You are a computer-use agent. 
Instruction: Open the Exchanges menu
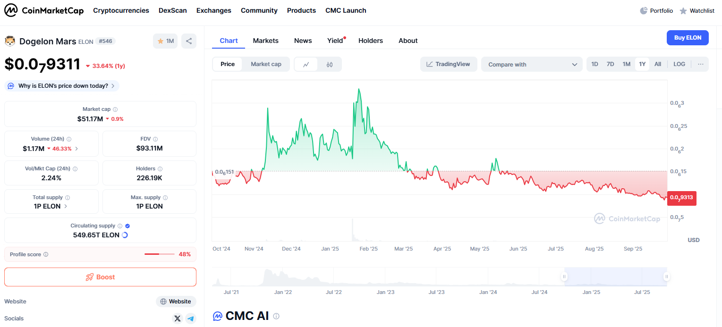pos(214,10)
